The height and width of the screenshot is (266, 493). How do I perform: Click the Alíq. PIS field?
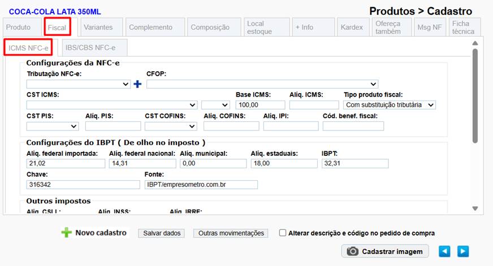(113, 127)
